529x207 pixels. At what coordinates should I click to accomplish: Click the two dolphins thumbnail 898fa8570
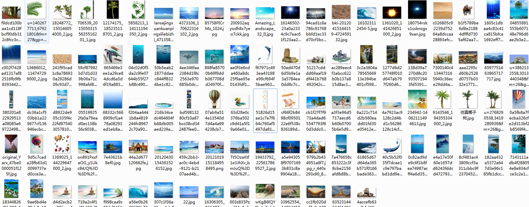pos(214,57)
